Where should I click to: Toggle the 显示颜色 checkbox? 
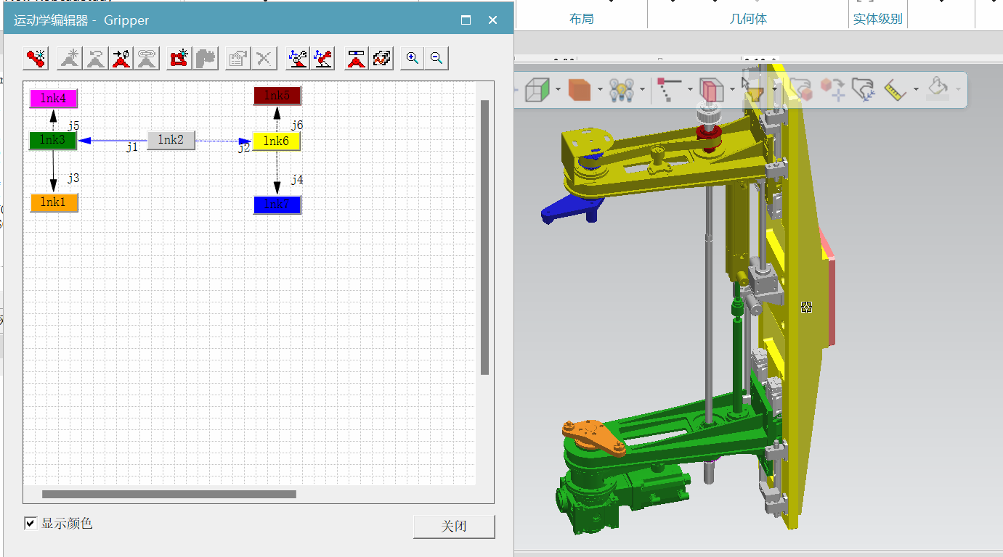31,523
